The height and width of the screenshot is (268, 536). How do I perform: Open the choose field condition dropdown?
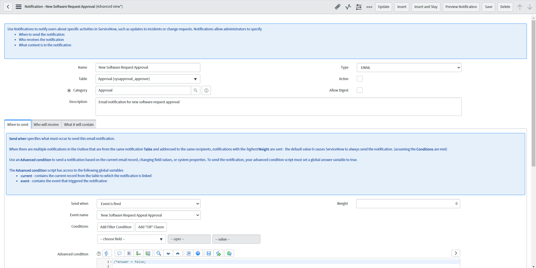[132, 239]
